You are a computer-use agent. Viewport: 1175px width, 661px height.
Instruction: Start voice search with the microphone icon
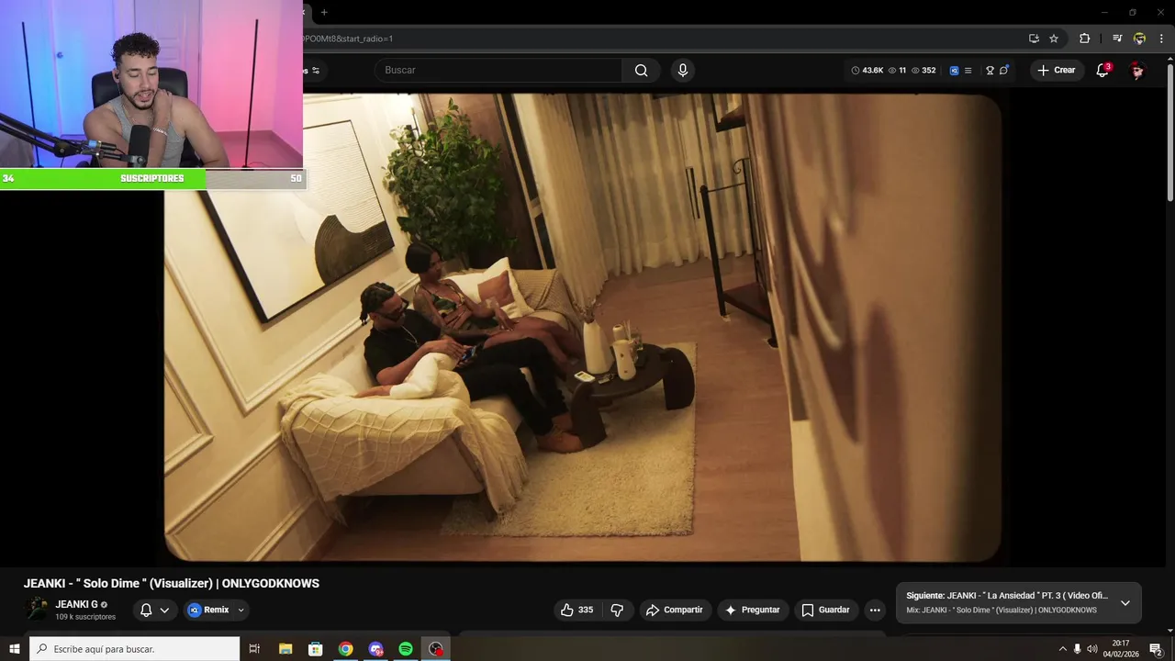coord(682,70)
